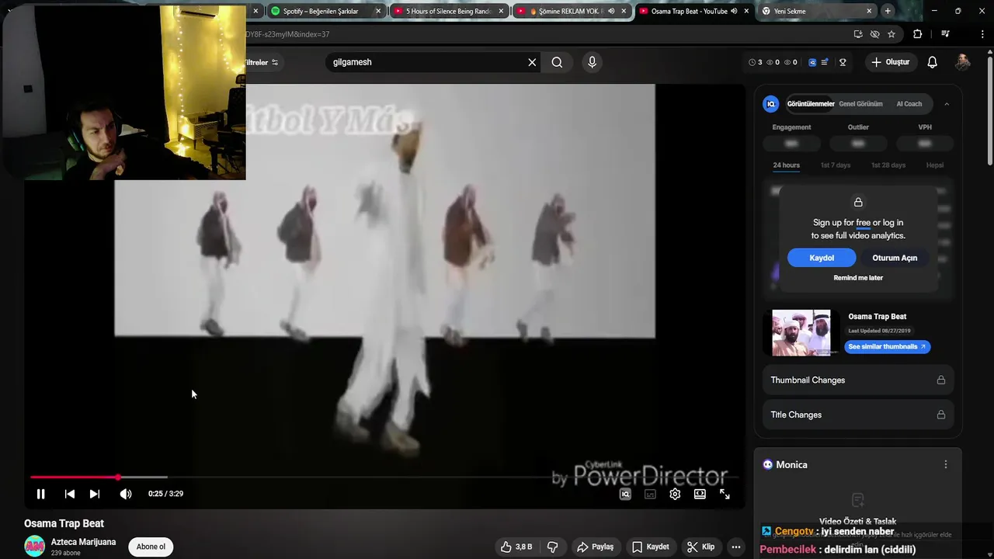Image resolution: width=994 pixels, height=559 pixels.
Task: Open the Azteca Marijuana channel name
Action: coord(83,542)
